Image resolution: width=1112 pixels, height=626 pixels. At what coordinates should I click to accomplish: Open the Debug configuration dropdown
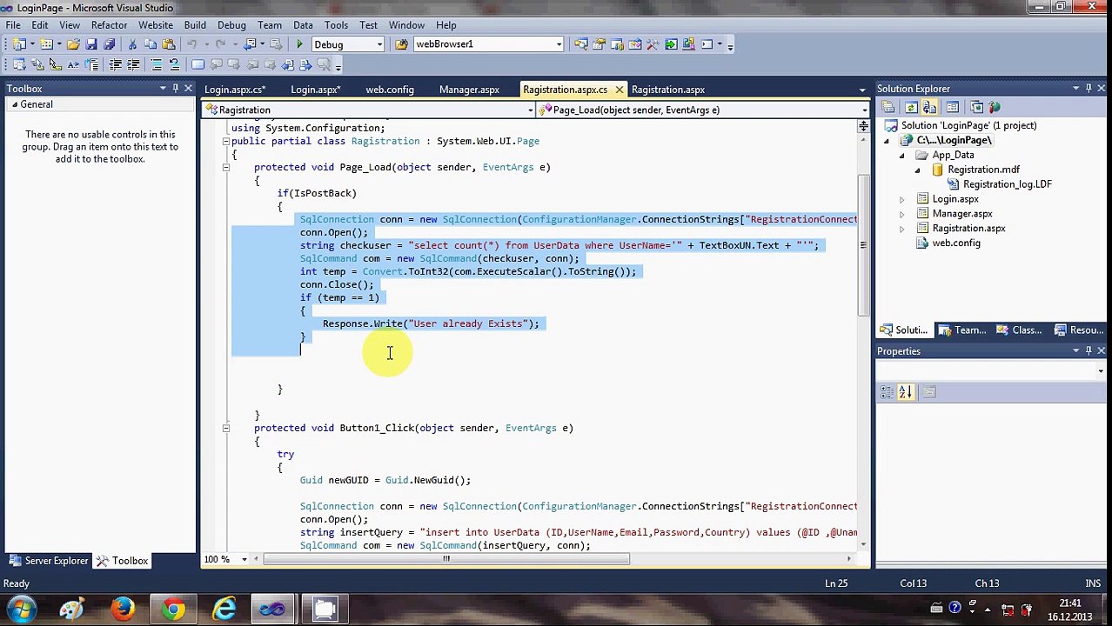[x=379, y=44]
